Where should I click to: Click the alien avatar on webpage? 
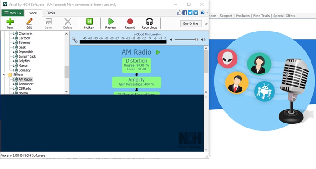click(x=228, y=59)
